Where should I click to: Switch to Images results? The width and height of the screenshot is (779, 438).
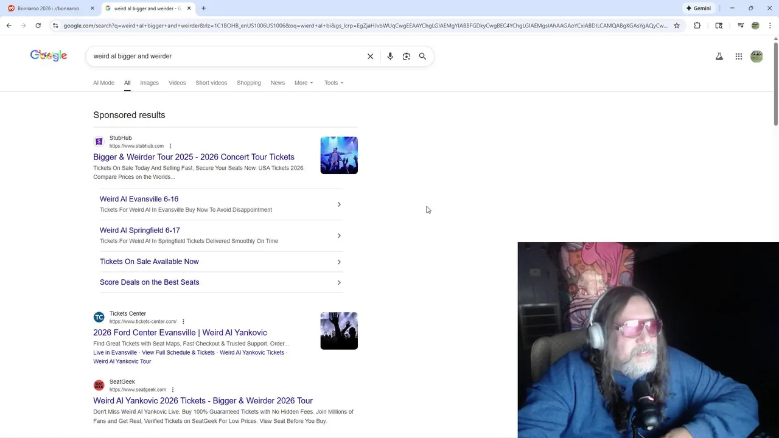149,83
